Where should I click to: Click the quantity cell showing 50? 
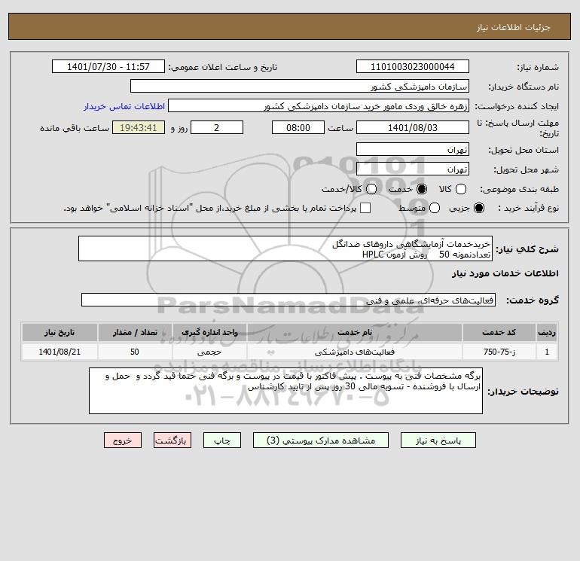(135, 352)
